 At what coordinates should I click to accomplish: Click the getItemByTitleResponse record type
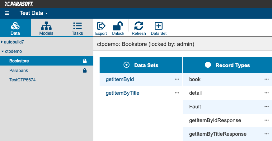point(218,134)
